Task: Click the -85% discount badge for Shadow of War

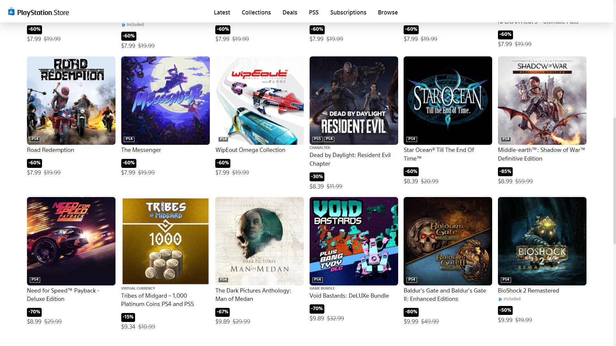Action: tap(505, 171)
